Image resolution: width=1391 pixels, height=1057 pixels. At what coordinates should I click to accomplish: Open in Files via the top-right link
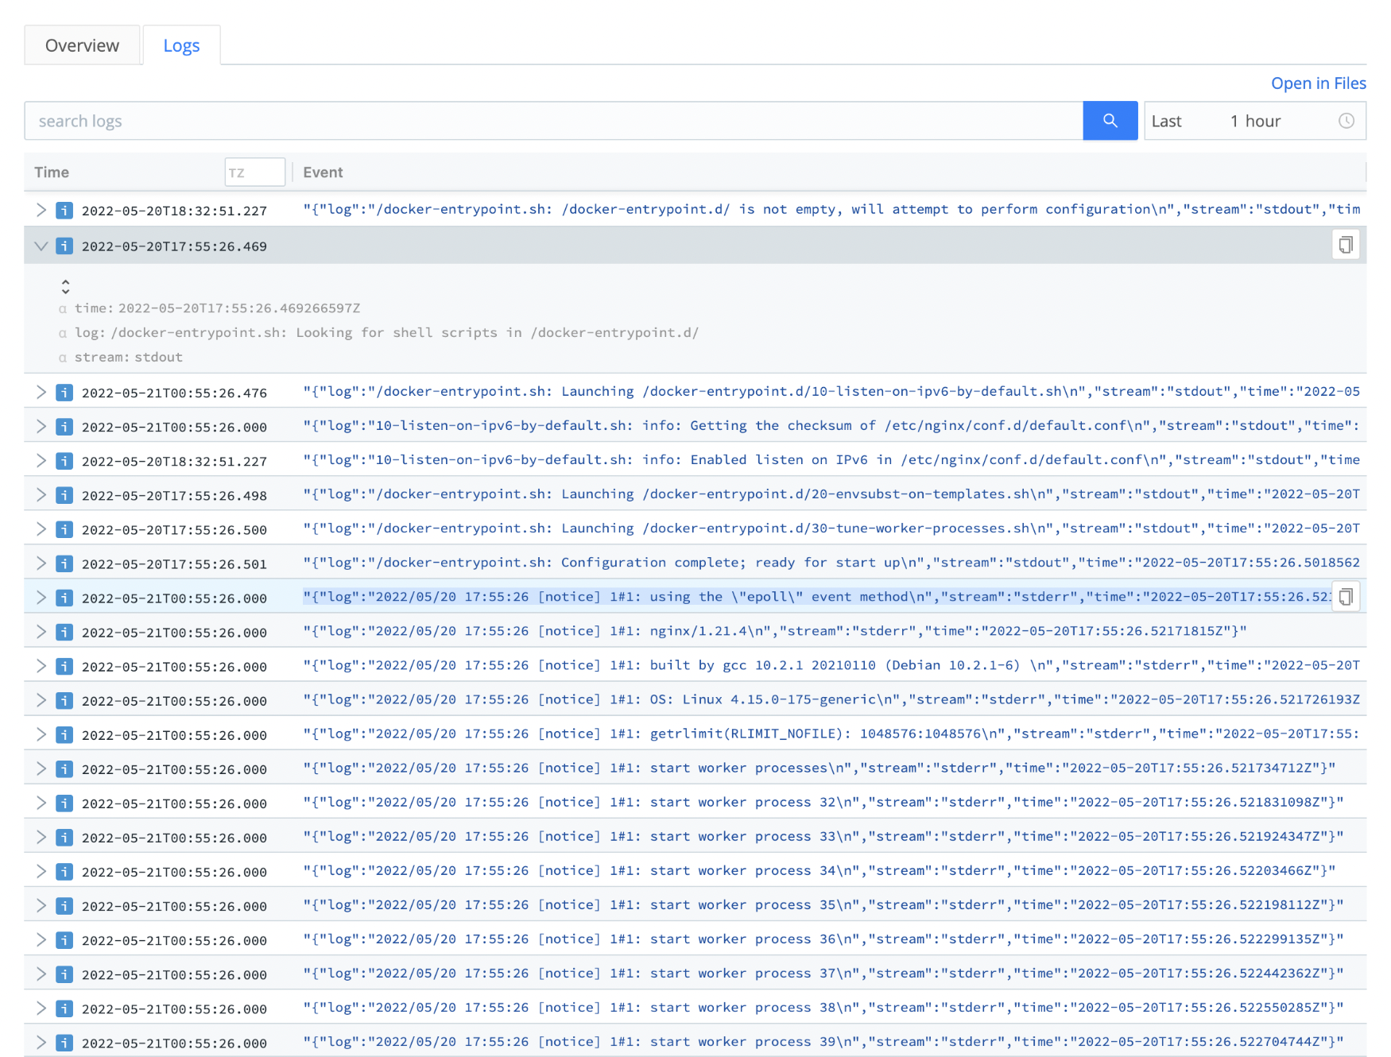1318,83
